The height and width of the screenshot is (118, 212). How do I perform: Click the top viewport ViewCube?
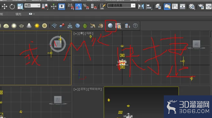pos(58,44)
